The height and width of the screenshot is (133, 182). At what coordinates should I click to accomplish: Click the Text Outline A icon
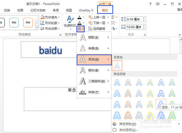click(79, 23)
